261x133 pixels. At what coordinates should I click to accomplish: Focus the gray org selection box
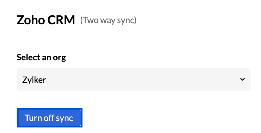134,79
